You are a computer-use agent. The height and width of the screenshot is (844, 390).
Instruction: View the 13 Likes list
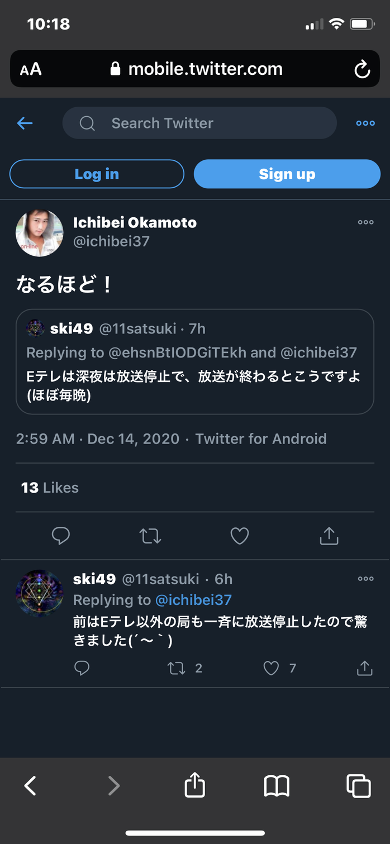coord(50,488)
